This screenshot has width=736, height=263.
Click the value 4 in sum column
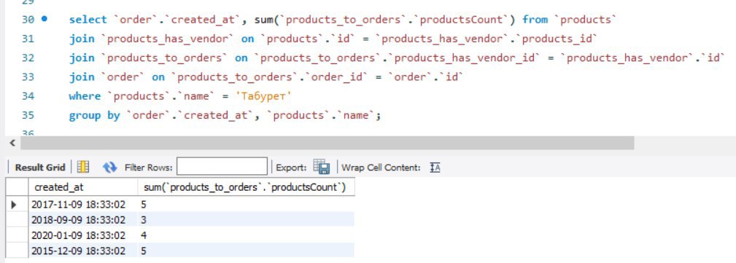pos(144,235)
